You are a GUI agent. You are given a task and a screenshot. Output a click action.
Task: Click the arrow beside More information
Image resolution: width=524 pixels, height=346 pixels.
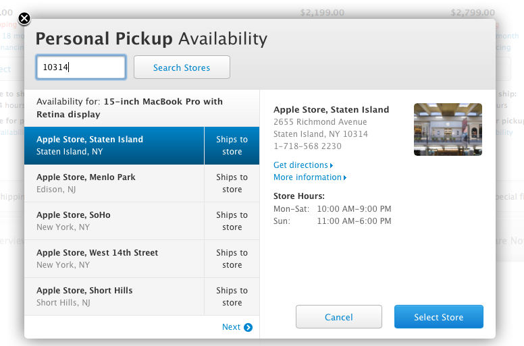click(345, 177)
